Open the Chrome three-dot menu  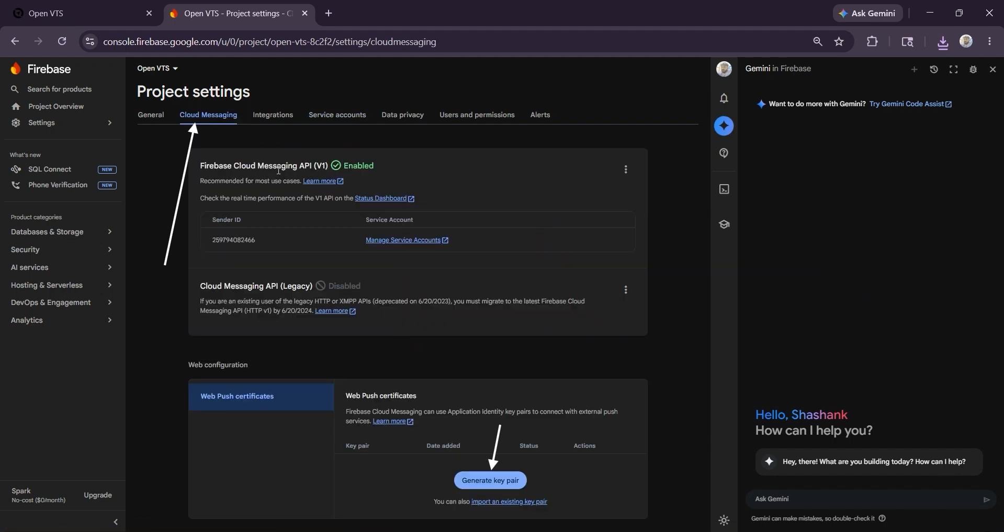[989, 41]
